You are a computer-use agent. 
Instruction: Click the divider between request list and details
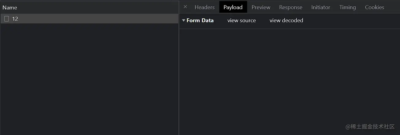(x=179, y=76)
